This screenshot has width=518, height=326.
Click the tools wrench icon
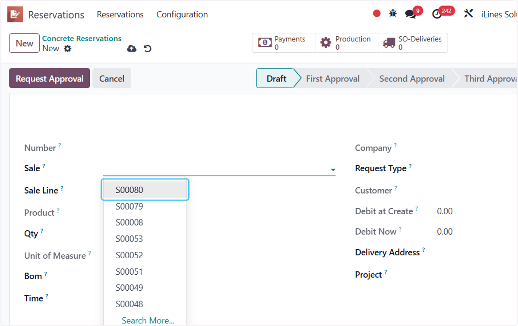tap(468, 13)
